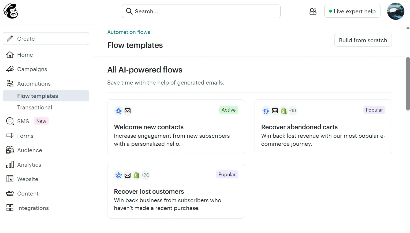Click Shopify icon on Recover lost customers
This screenshot has width=410, height=233.
(136, 175)
